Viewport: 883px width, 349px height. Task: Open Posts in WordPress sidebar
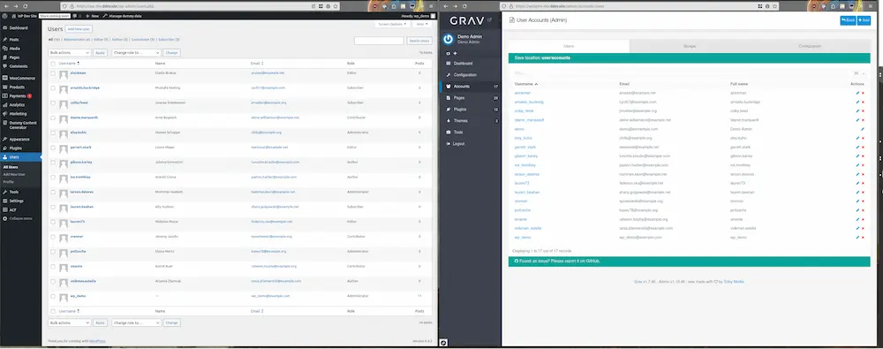pyautogui.click(x=14, y=40)
